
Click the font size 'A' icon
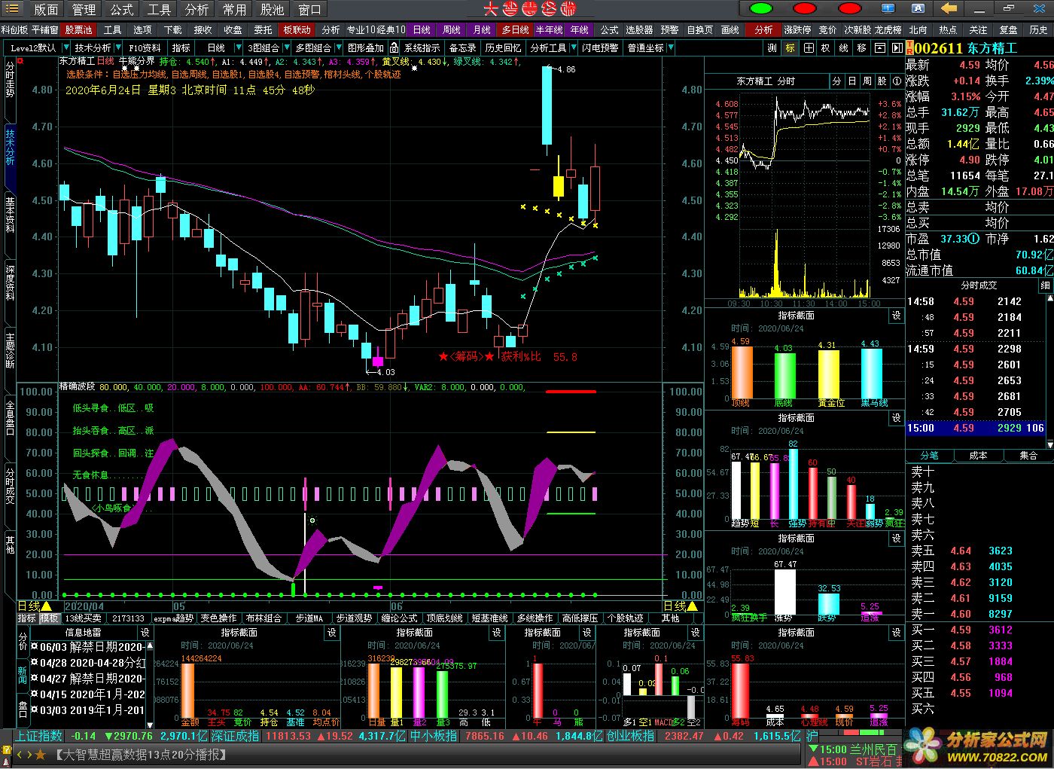(x=918, y=9)
